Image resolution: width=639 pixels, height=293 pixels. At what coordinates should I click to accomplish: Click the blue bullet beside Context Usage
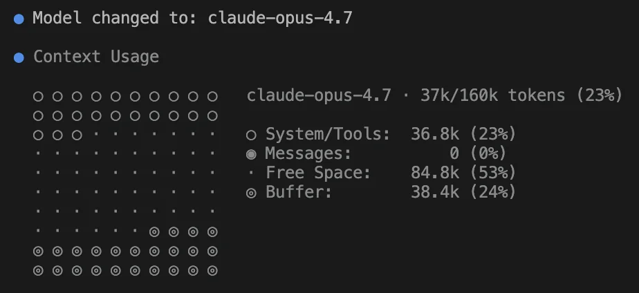[x=19, y=57]
